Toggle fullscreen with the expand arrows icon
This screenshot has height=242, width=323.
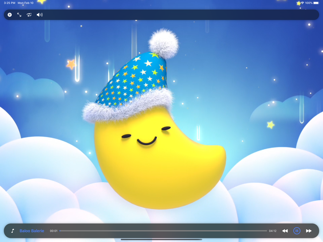(x=19, y=15)
